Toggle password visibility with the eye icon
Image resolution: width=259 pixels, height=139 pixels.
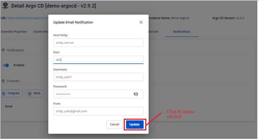pyautogui.click(x=136, y=94)
